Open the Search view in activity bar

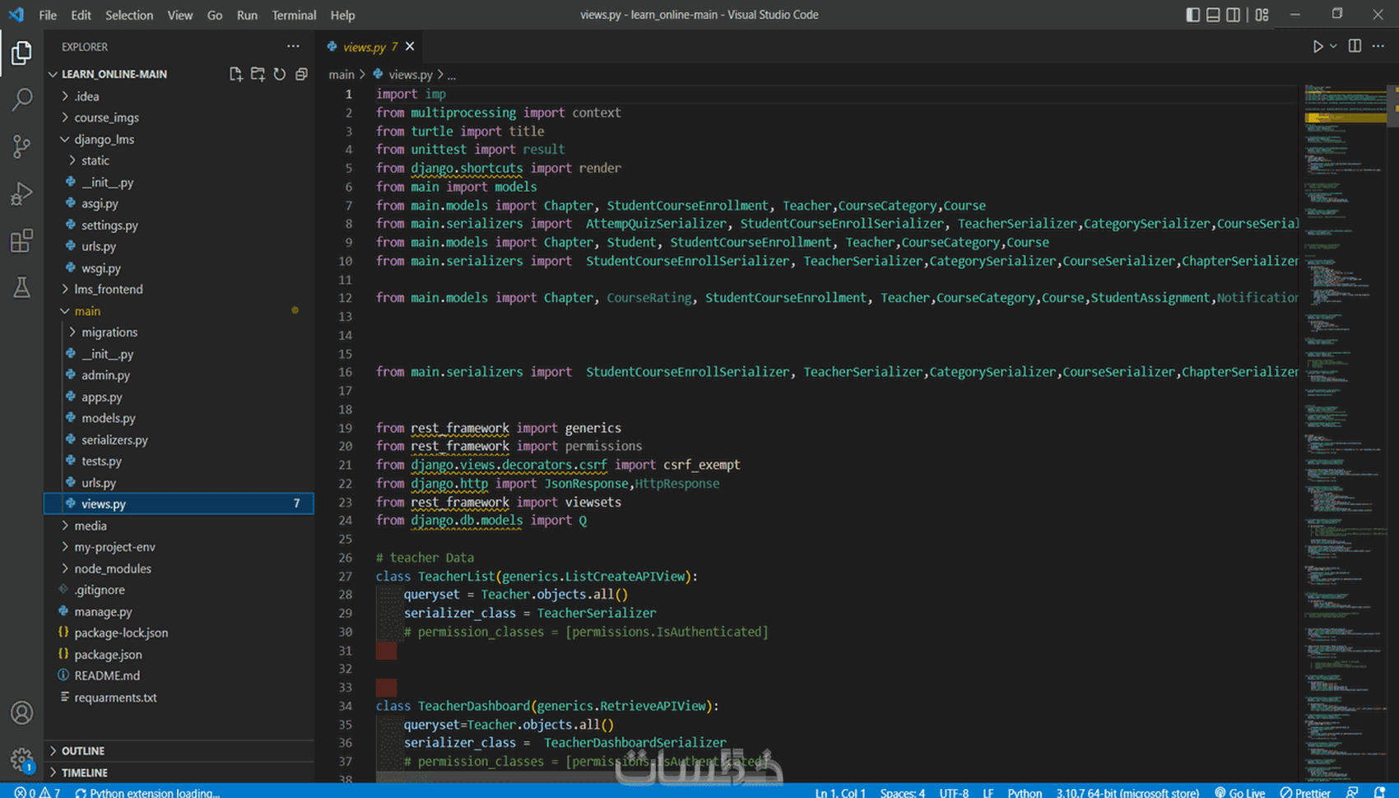click(x=22, y=100)
